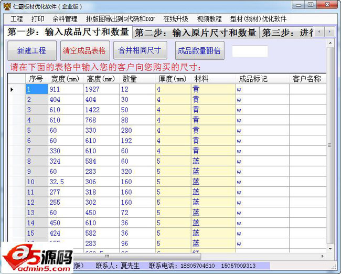Select height cell 318 in row 11

pos(101,192)
